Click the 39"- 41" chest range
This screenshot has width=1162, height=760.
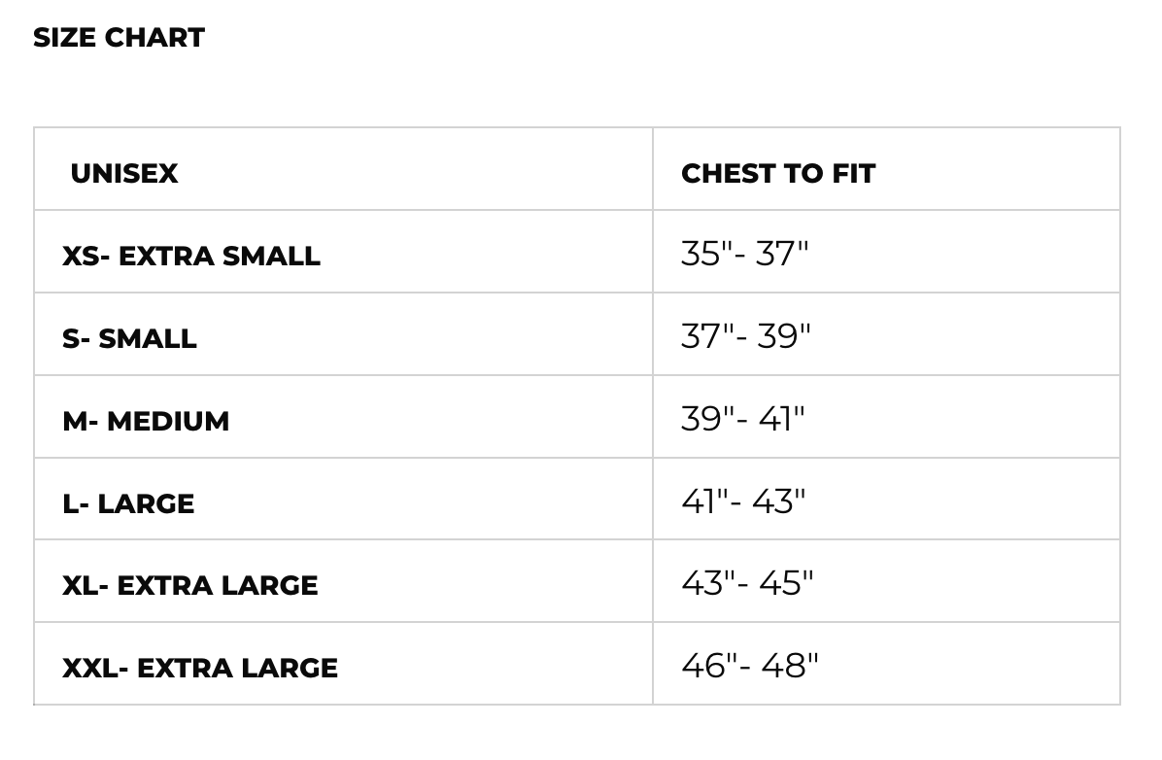743,420
